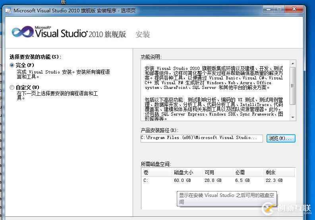This screenshot has width=315, height=220.
Task: Select the 自定义 (U) custom install option
Action: (x=12, y=87)
